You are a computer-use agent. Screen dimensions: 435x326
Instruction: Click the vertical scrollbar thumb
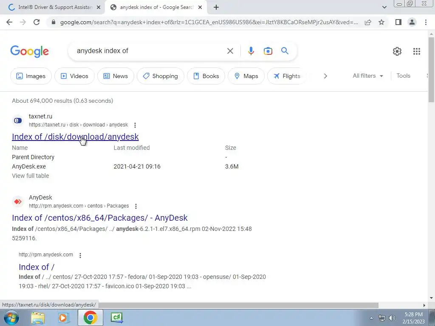click(x=431, y=69)
